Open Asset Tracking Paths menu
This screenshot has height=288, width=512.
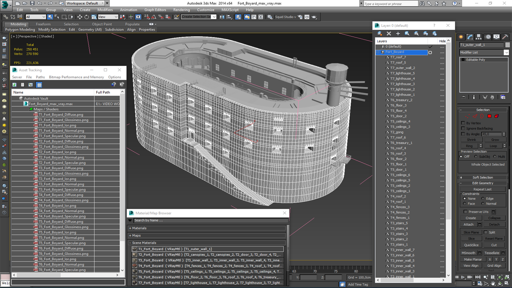click(40, 77)
